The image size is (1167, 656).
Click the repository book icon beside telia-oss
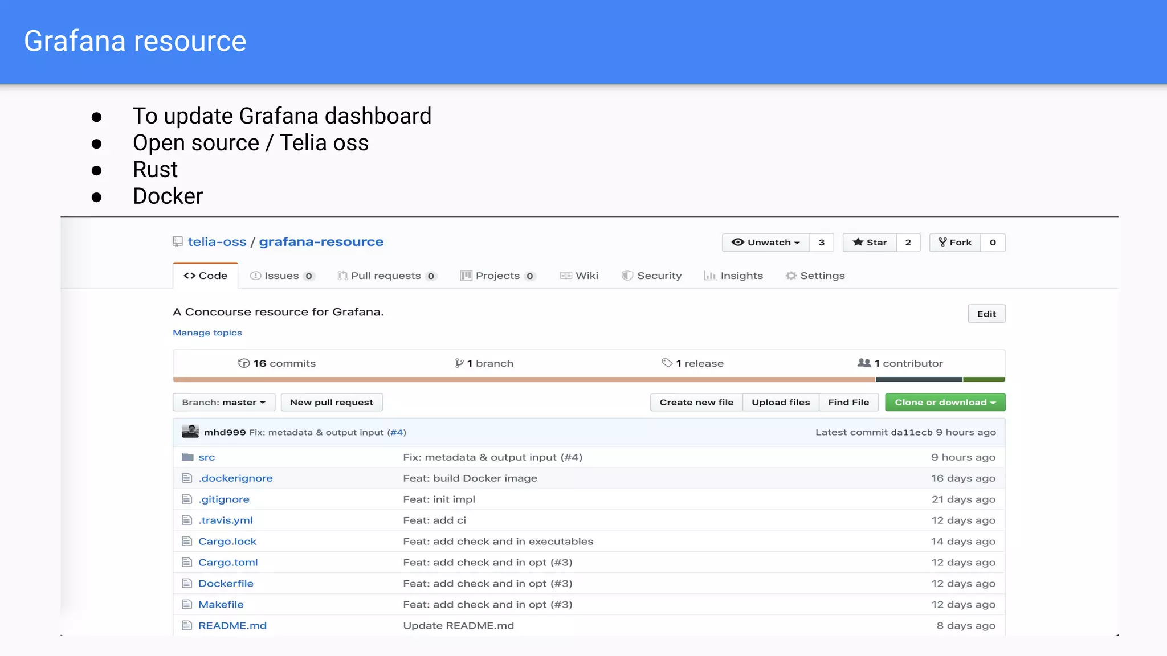click(x=178, y=242)
